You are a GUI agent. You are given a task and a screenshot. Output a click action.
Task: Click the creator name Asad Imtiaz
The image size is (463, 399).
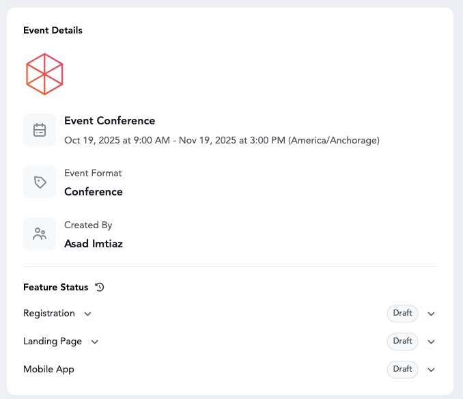coord(94,243)
